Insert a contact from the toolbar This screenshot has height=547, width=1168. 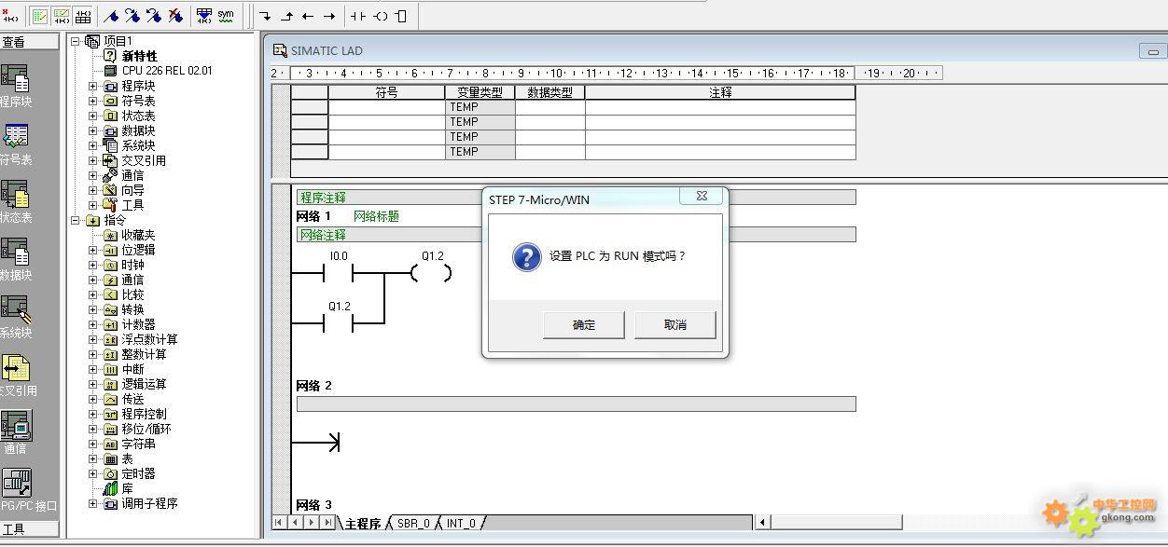pyautogui.click(x=358, y=16)
